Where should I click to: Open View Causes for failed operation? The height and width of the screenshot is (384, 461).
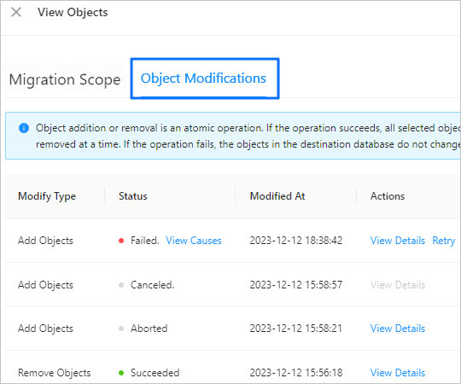[x=194, y=241]
